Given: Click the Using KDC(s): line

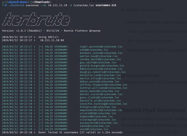Looking at the screenshot, I should 49,37.
